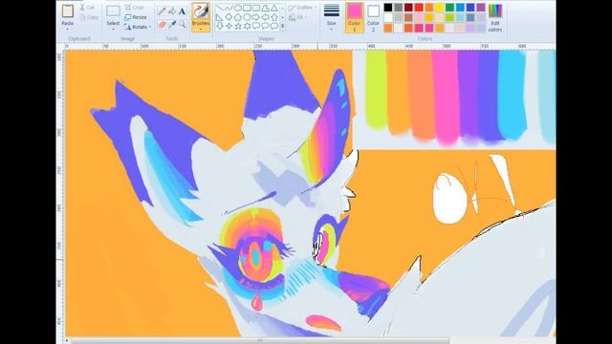Pick the black palette swatch
Image resolution: width=612 pixels, height=344 pixels.
[x=388, y=8]
